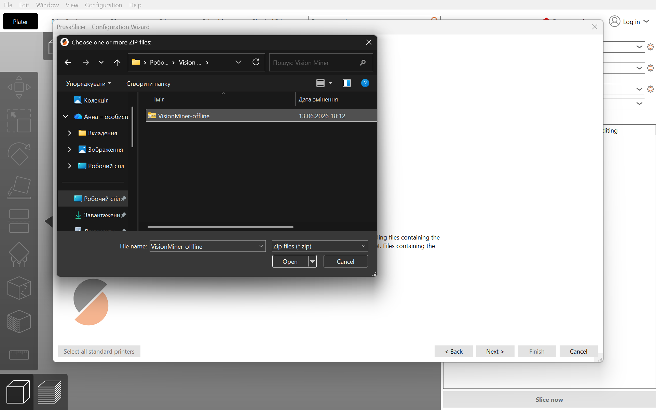The image size is (656, 410).
Task: Open the View menu
Action: [x=72, y=5]
